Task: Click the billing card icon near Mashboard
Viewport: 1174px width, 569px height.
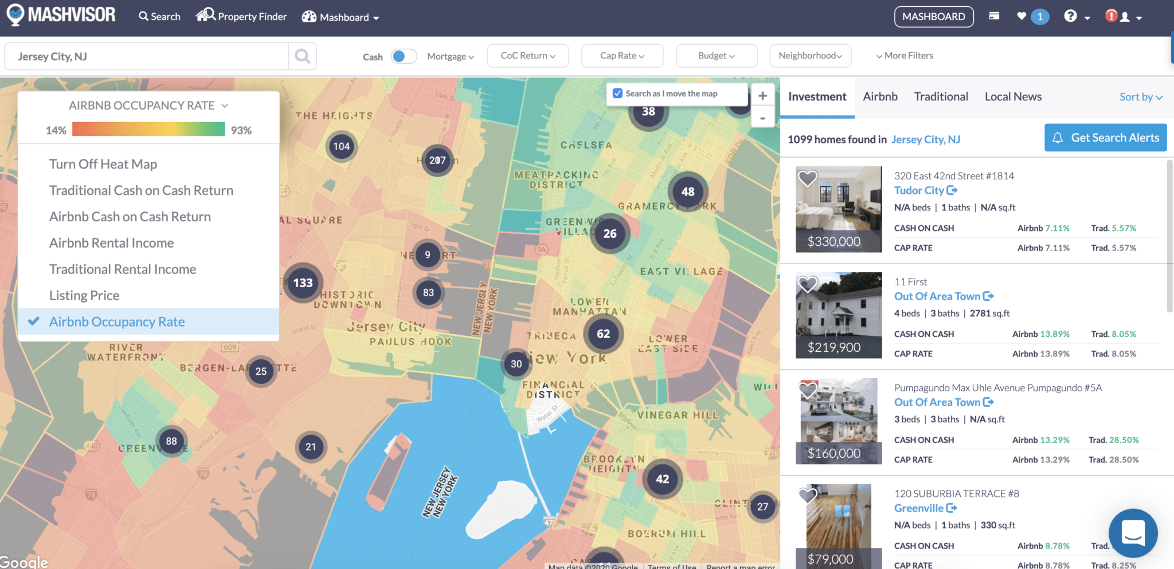Action: click(x=994, y=16)
